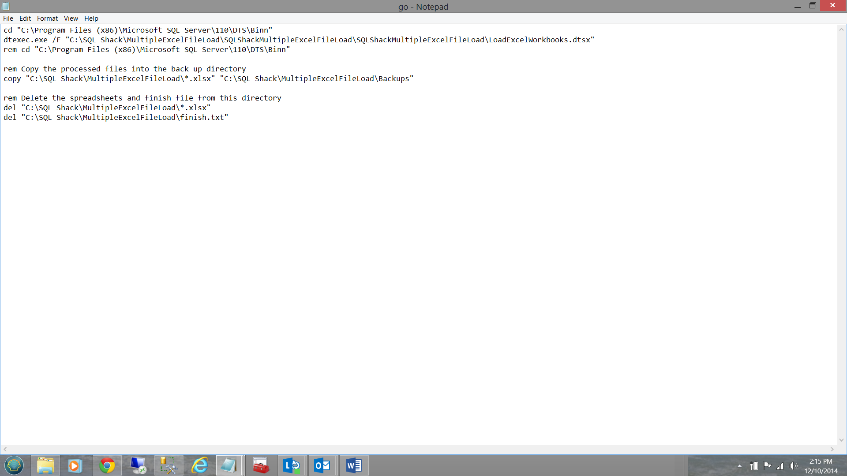847x476 pixels.
Task: Open the File menu
Action: pyautogui.click(x=8, y=19)
